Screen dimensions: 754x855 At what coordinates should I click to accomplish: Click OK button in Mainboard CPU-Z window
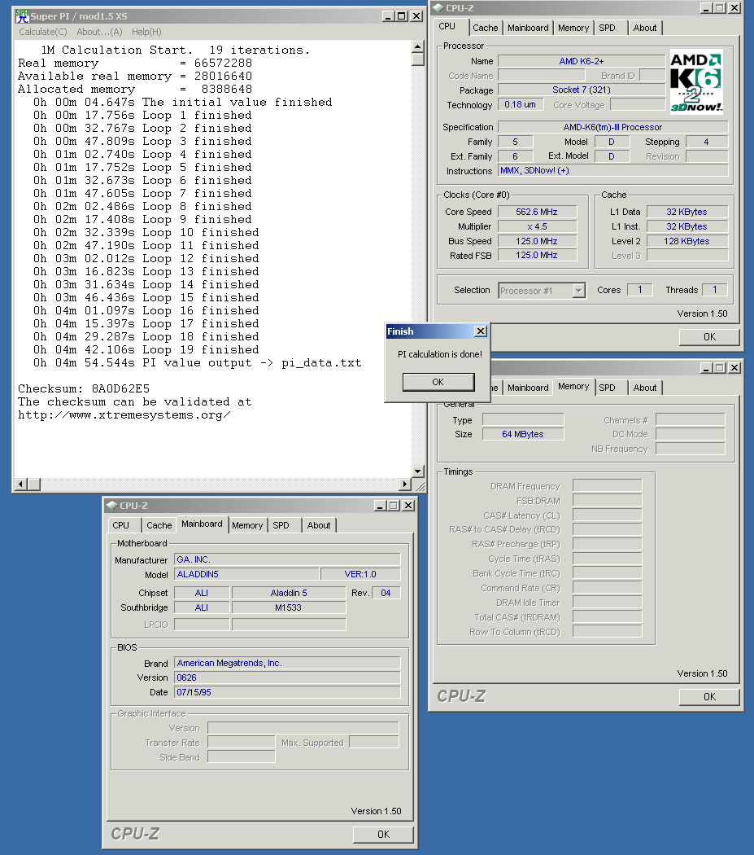(384, 835)
